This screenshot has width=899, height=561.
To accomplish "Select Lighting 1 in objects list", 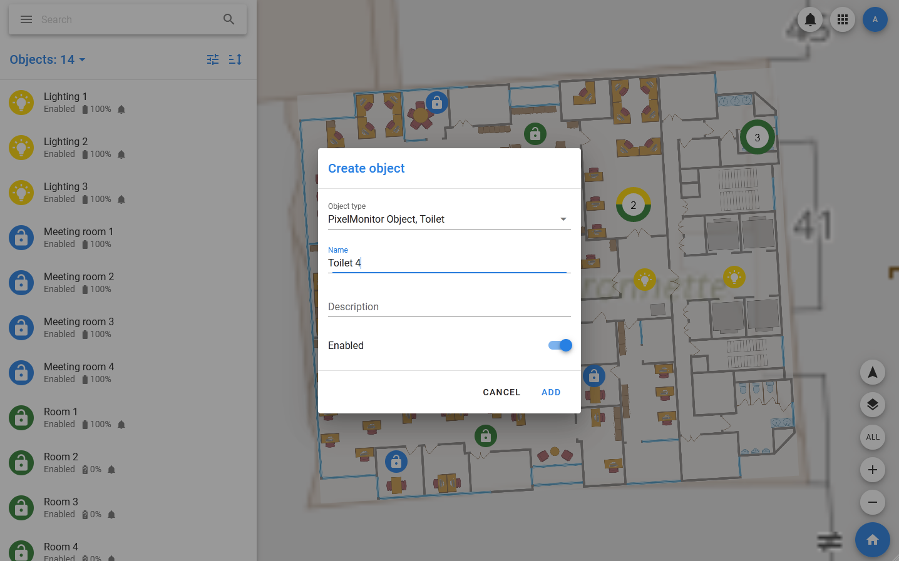I will coord(66,102).
